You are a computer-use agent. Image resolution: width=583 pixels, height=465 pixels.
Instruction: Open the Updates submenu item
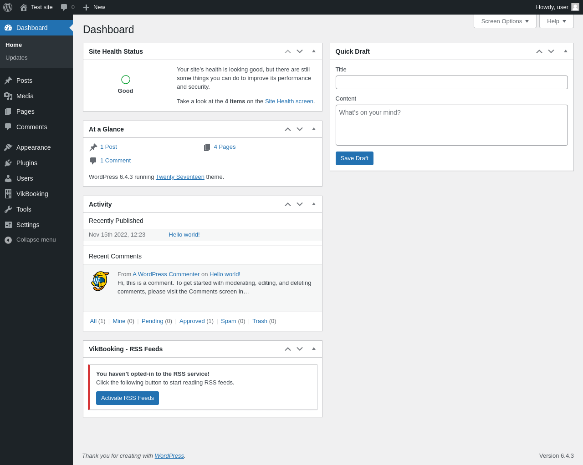pos(16,58)
